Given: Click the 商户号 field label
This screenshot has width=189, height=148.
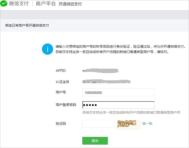Looking at the screenshot, I should point(61,93).
